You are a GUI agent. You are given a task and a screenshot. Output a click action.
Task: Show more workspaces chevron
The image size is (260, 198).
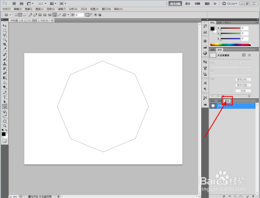pyautogui.click(x=215, y=4)
